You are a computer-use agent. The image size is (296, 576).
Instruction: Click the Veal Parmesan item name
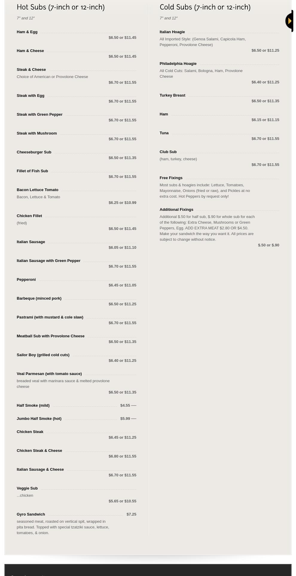pos(49,374)
